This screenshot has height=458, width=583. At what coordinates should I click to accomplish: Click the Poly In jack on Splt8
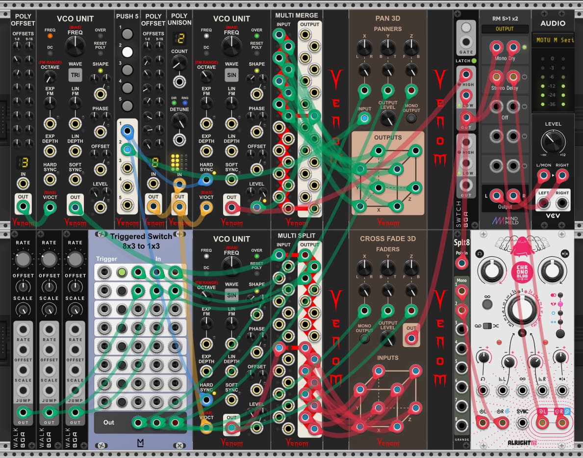461,263
